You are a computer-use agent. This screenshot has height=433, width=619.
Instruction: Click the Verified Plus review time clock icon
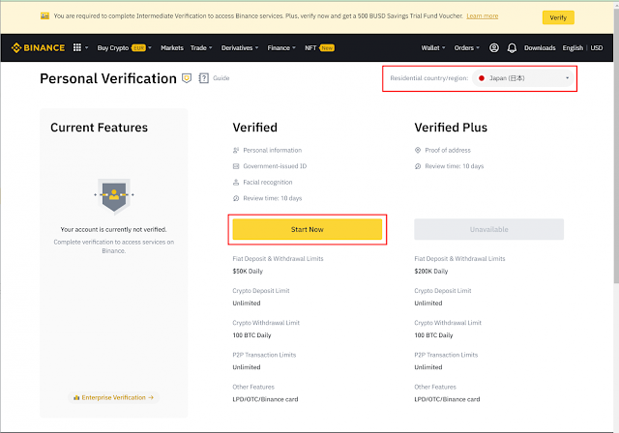(x=418, y=166)
